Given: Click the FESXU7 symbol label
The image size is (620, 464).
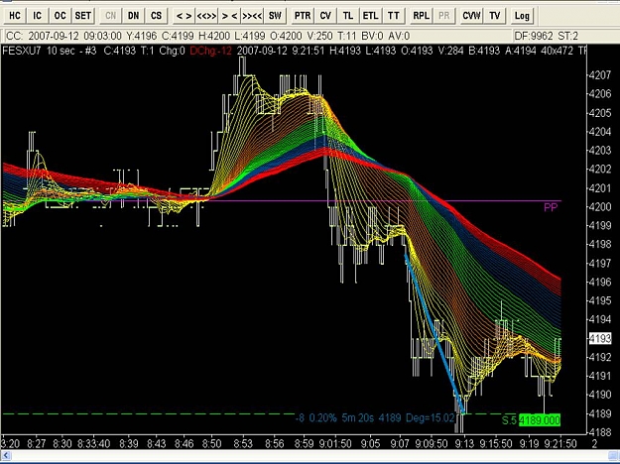Looking at the screenshot, I should 22,51.
